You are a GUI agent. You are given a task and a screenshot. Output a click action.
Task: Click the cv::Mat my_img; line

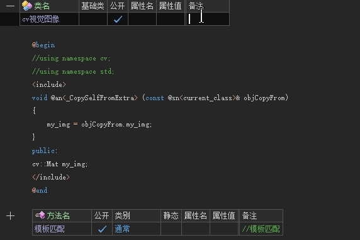pyautogui.click(x=60, y=164)
